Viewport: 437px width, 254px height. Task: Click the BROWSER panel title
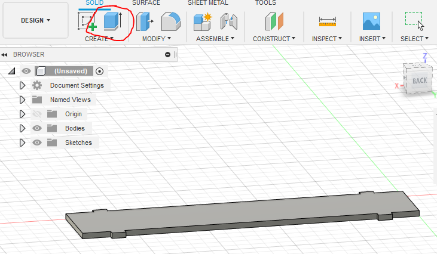coord(29,54)
